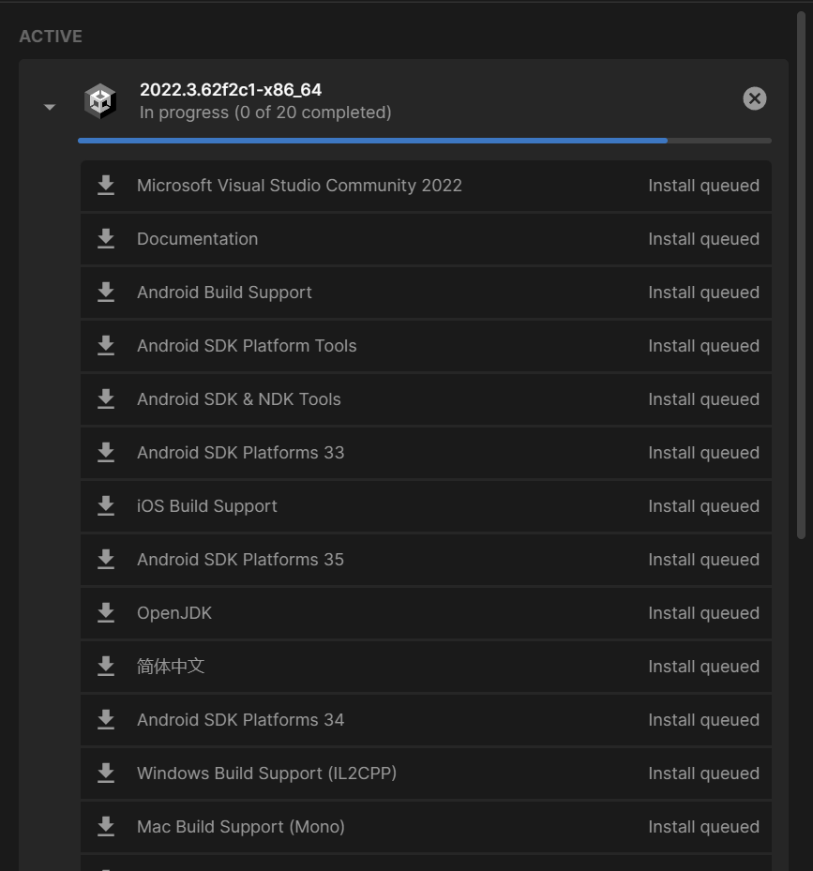Click the ACTIVE section heading

[51, 37]
